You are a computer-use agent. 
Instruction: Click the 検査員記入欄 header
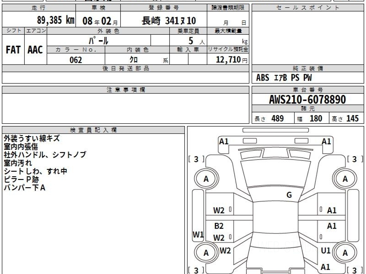point(93,130)
